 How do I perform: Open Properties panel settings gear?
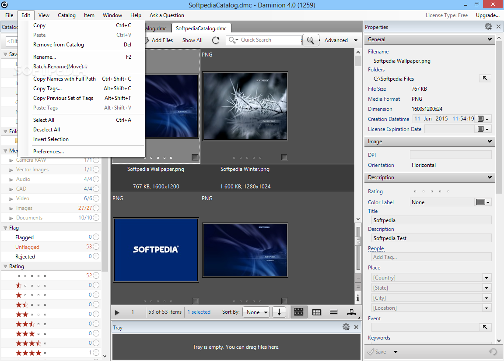(x=488, y=27)
